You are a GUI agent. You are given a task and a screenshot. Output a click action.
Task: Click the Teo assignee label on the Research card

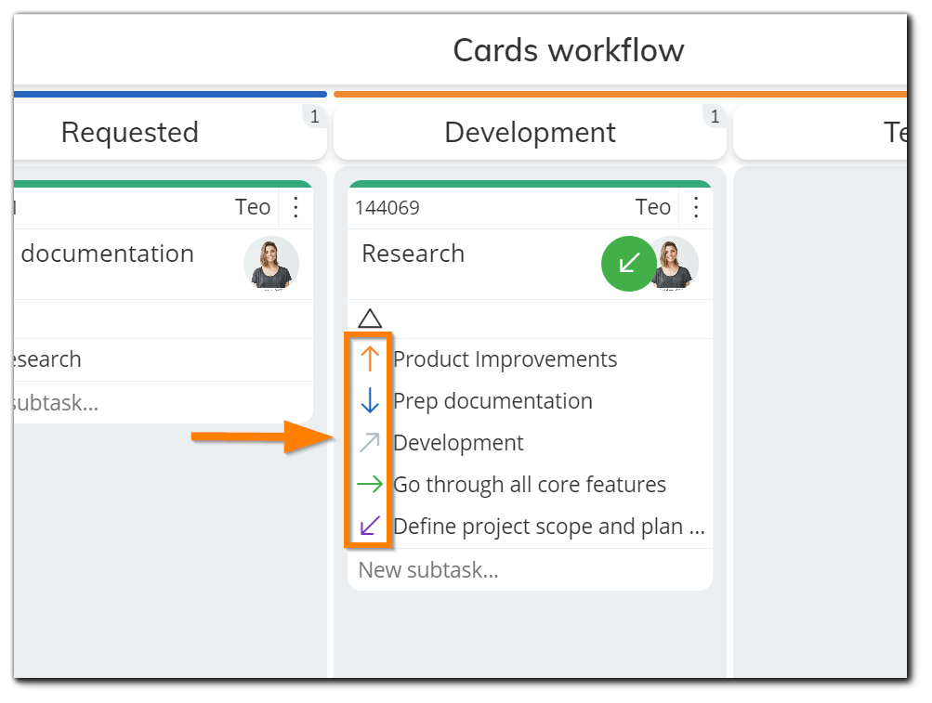pyautogui.click(x=653, y=207)
